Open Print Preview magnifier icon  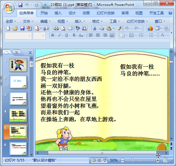click(63, 28)
